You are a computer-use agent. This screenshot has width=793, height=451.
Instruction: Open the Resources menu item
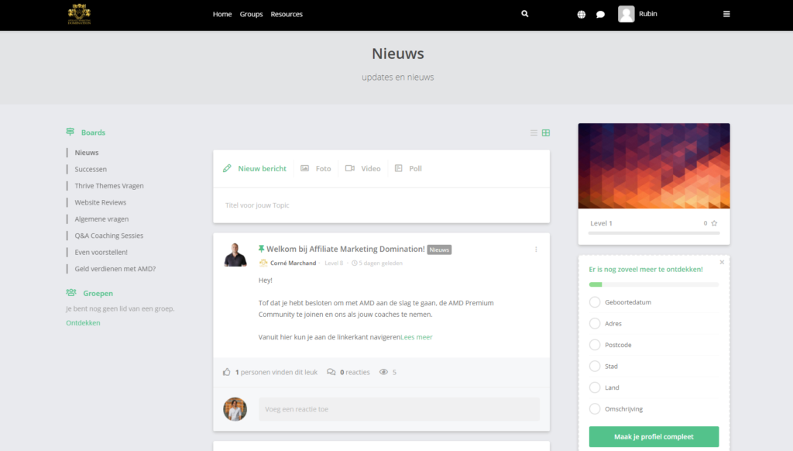point(287,14)
